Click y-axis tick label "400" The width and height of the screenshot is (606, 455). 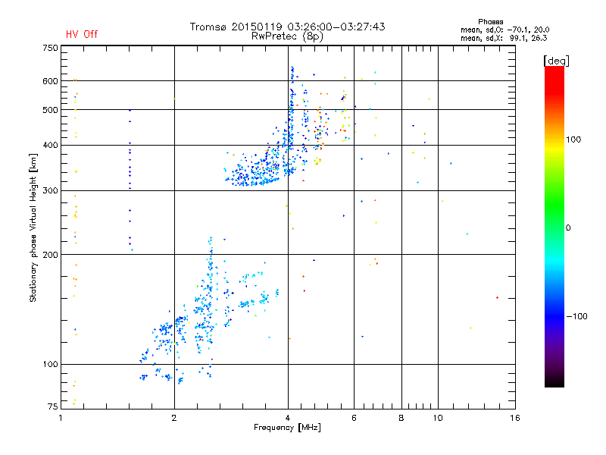pyautogui.click(x=50, y=146)
